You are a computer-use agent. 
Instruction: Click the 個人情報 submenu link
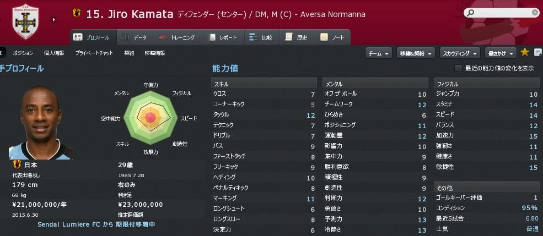pos(54,53)
